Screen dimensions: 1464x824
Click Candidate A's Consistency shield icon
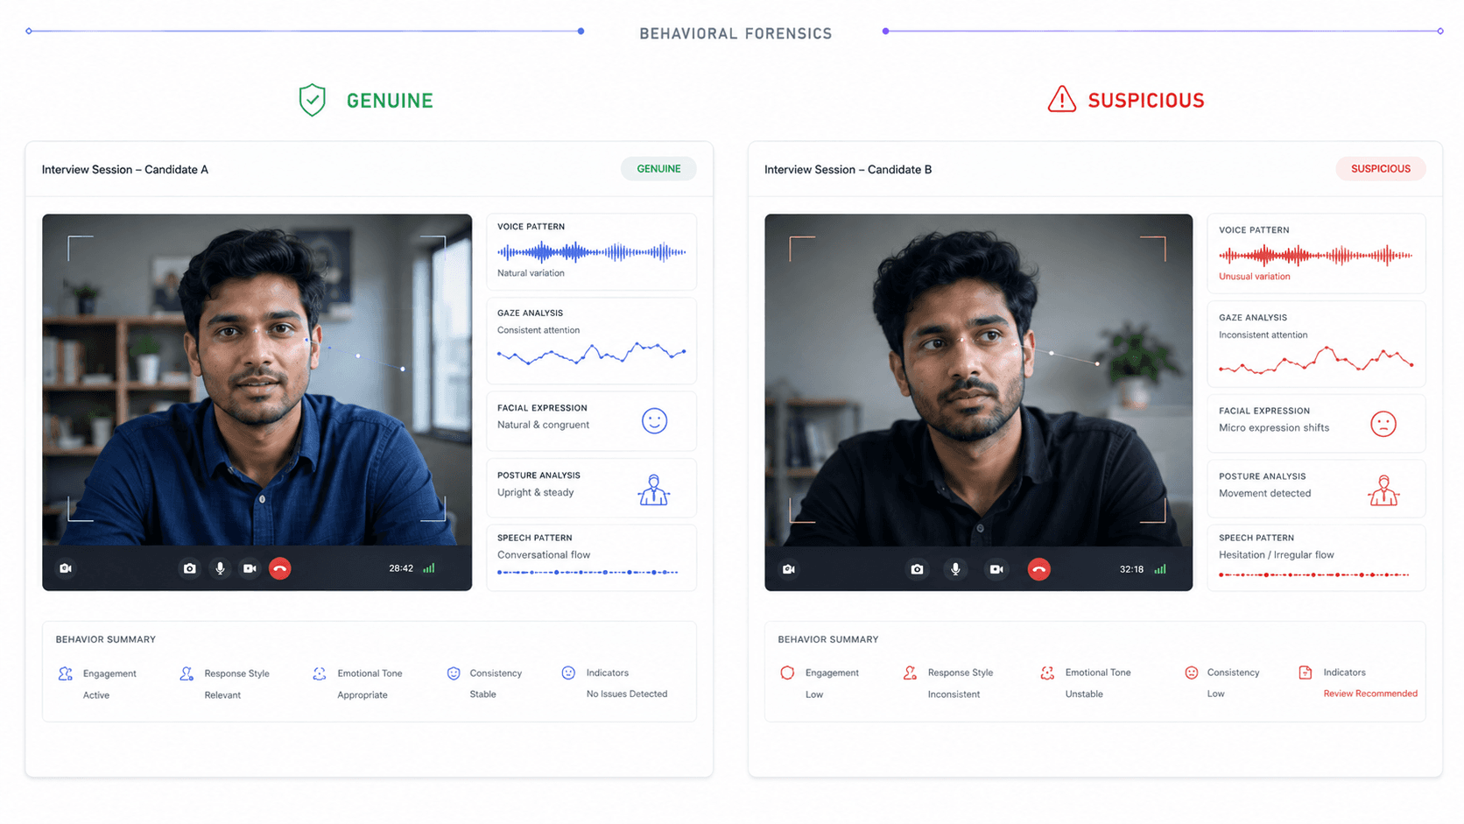pyautogui.click(x=454, y=673)
